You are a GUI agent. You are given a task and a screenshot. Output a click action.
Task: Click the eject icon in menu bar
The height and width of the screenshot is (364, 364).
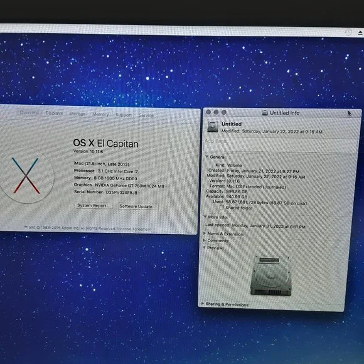[360, 33]
